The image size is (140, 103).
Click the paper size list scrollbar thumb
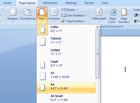coord(98,54)
